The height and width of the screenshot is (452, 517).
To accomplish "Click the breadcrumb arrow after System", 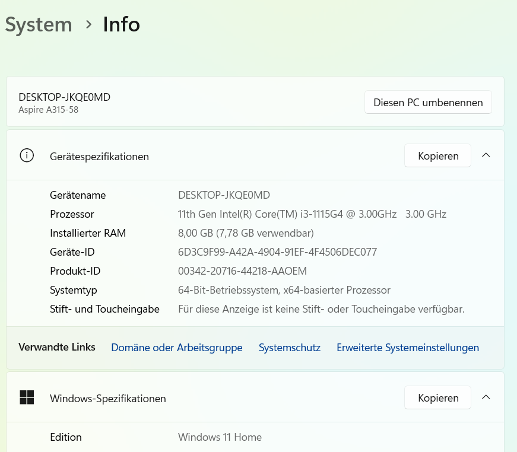I will click(x=88, y=24).
